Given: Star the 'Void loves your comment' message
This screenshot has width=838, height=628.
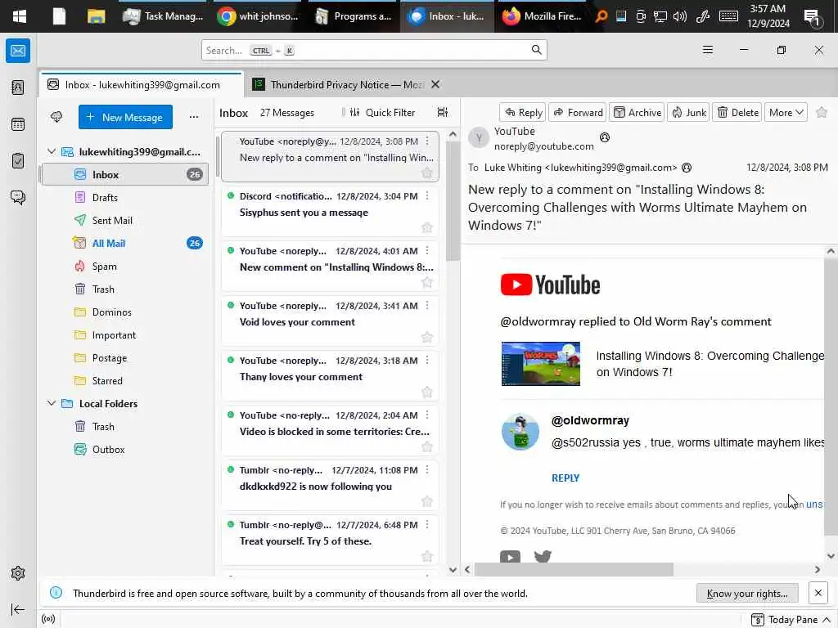Looking at the screenshot, I should point(426,337).
